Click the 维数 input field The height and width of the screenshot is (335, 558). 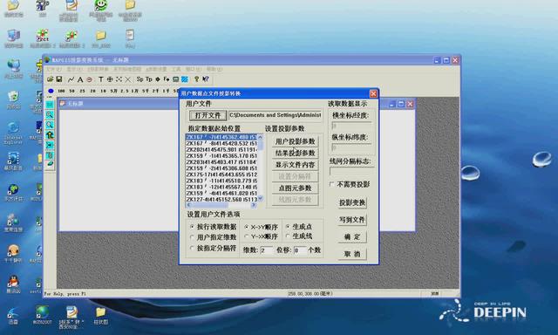[x=266, y=250]
